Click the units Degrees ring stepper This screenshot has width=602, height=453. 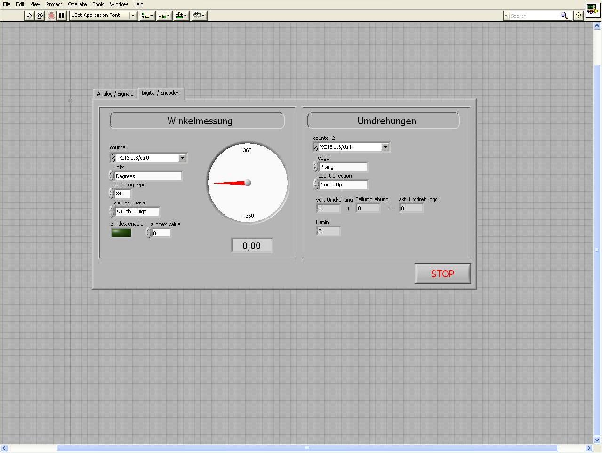pyautogui.click(x=111, y=176)
